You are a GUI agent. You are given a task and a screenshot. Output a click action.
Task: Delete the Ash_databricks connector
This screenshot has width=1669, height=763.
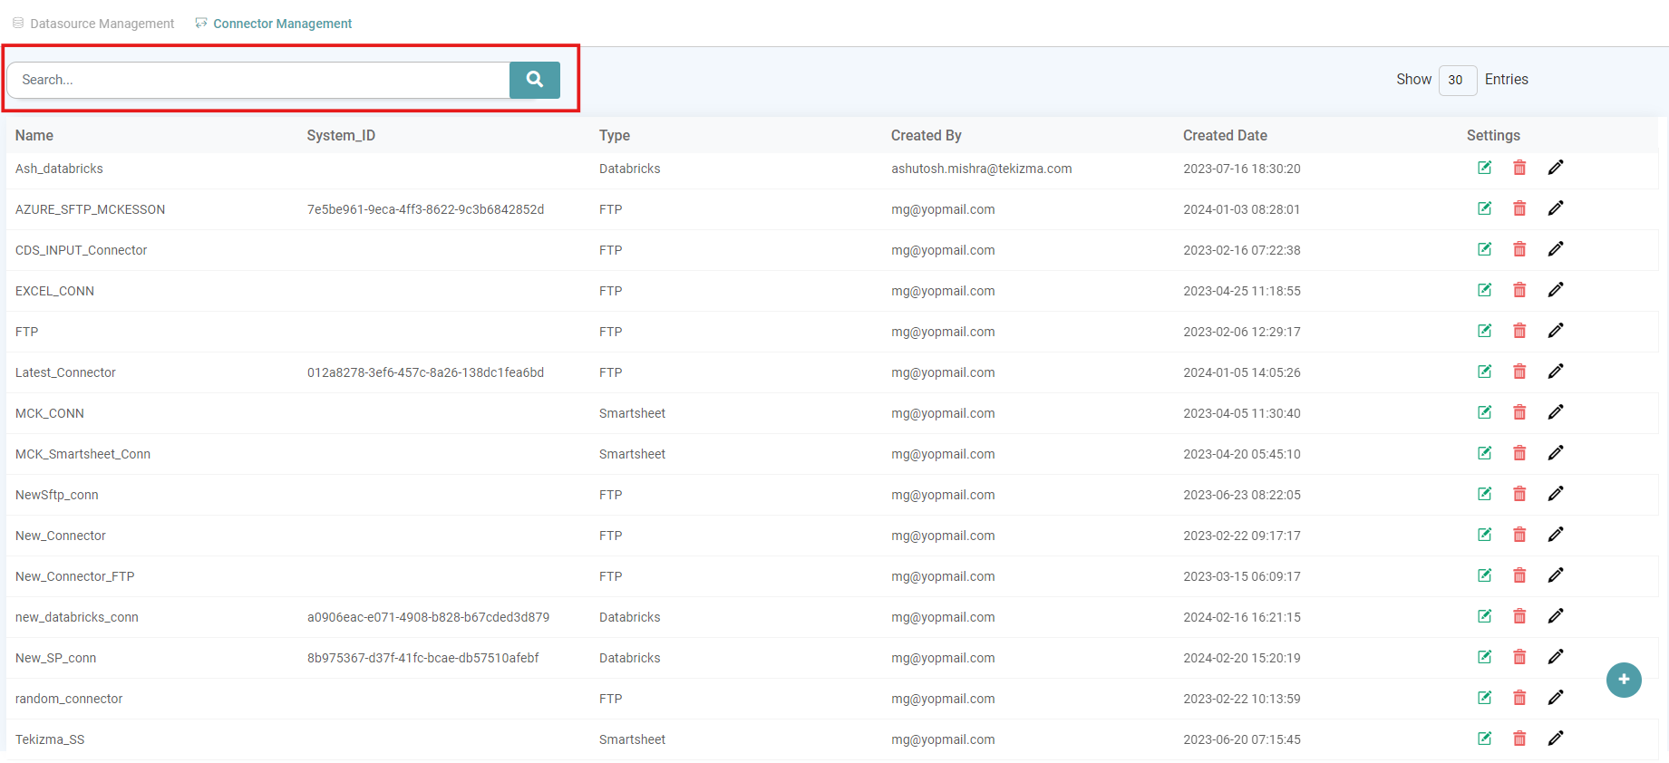[x=1519, y=168]
